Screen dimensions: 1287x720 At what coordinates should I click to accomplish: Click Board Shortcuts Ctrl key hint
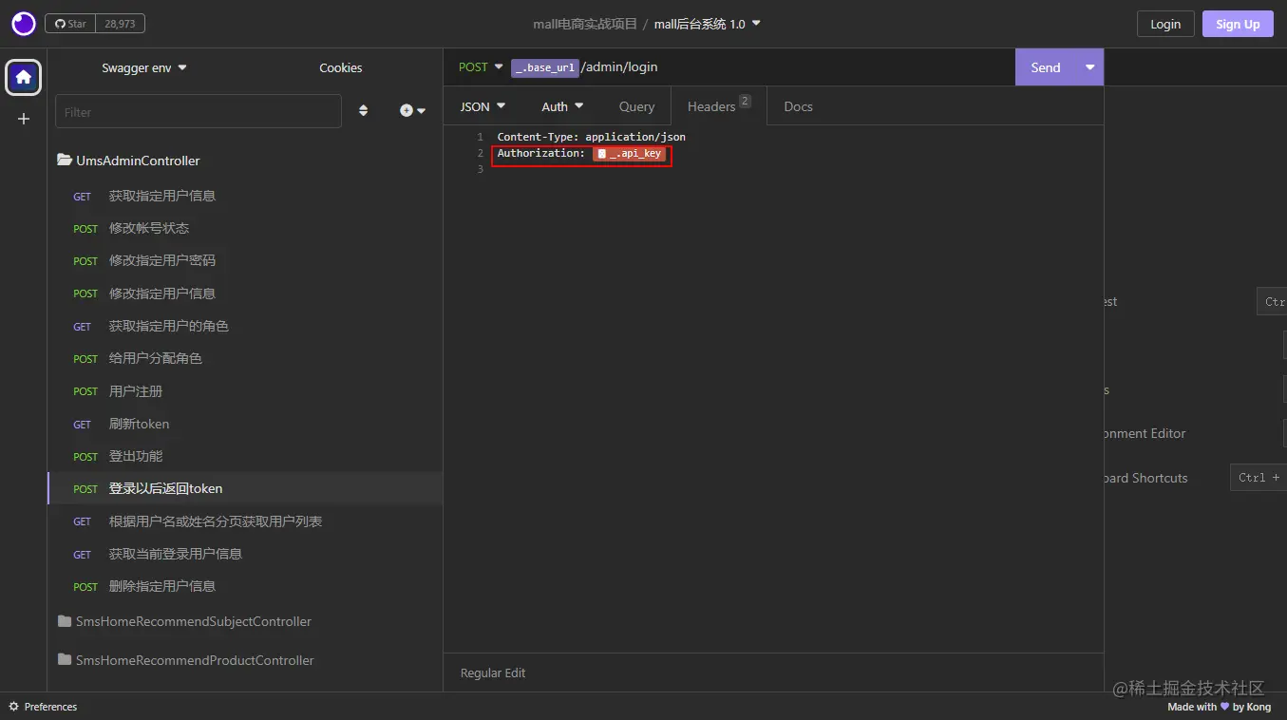pyautogui.click(x=1259, y=478)
